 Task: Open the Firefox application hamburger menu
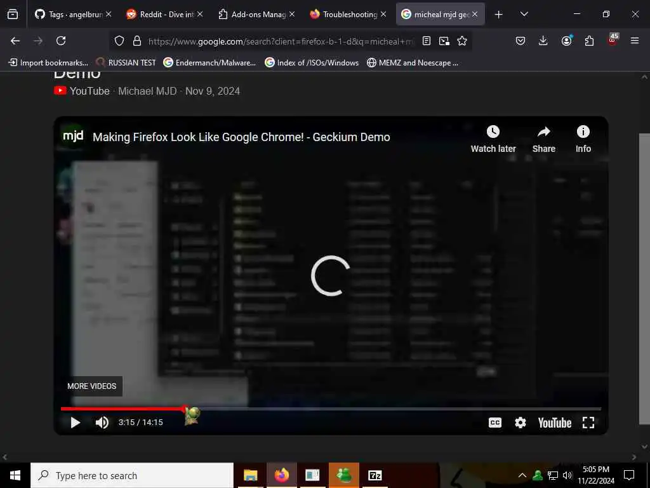(635, 41)
